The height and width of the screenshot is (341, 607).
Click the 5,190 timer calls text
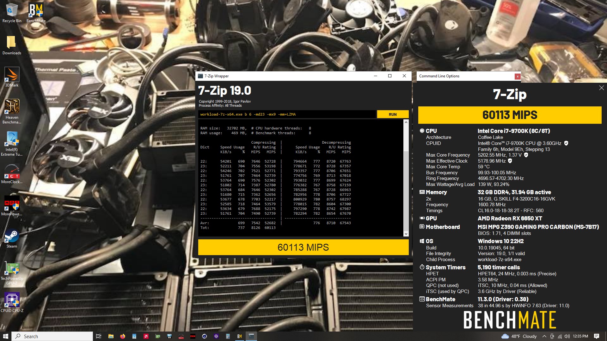tap(499, 267)
